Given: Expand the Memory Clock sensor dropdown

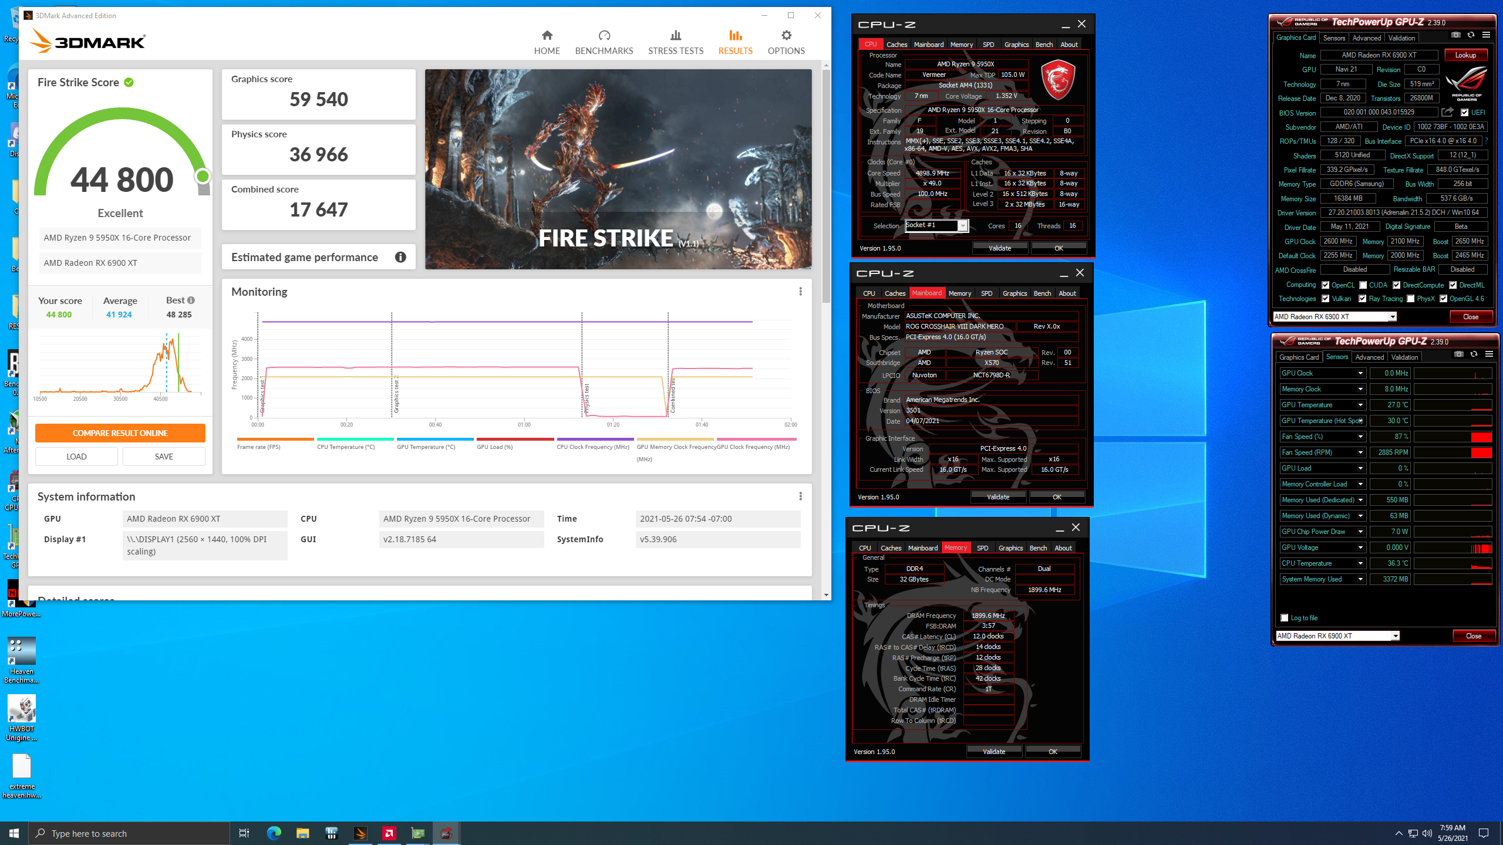Looking at the screenshot, I should click(1360, 389).
